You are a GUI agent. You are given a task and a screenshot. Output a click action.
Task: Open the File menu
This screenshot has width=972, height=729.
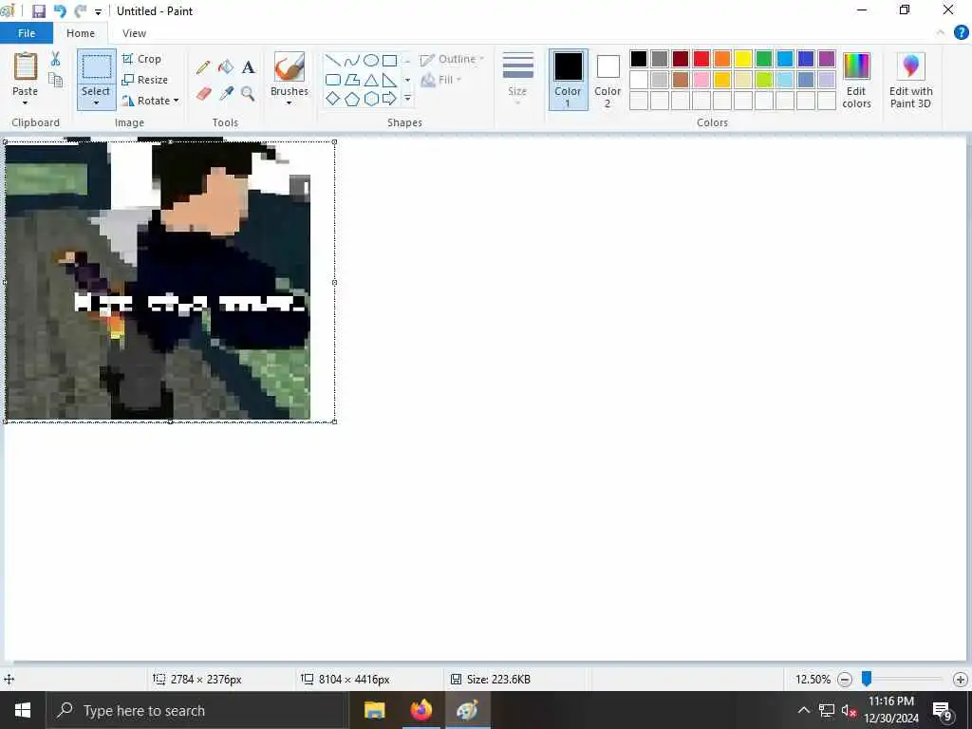coord(27,33)
